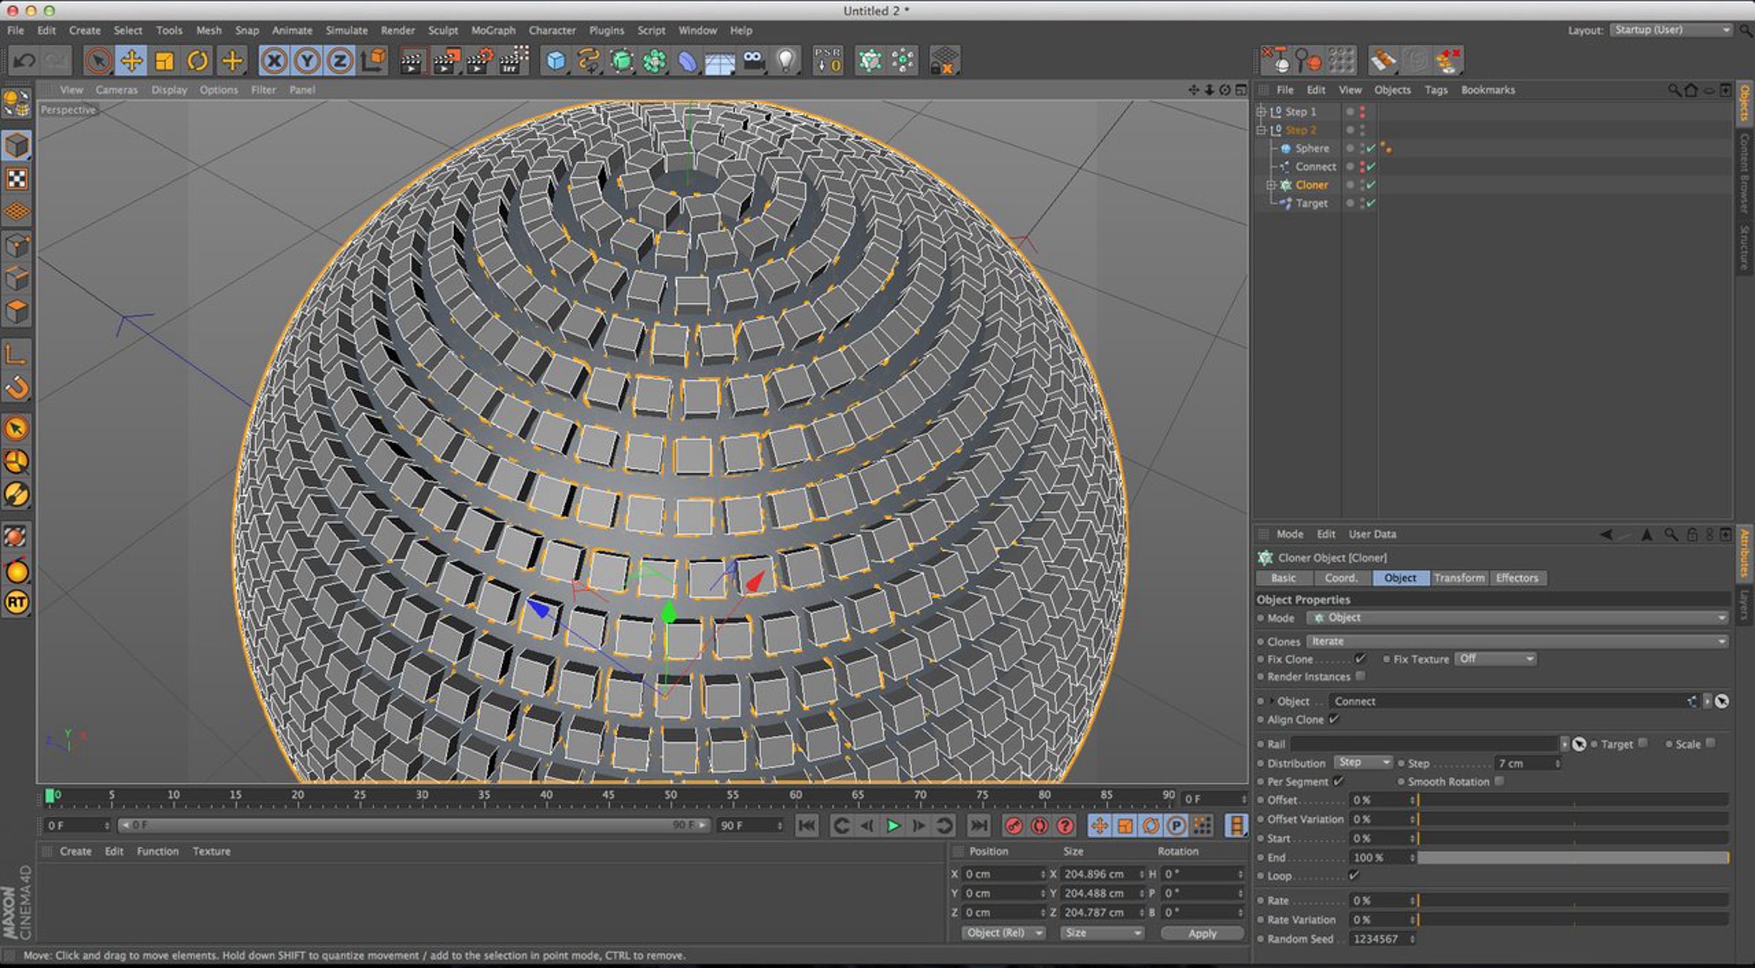1755x968 pixels.
Task: Open the MoGraph menu
Action: 493,31
